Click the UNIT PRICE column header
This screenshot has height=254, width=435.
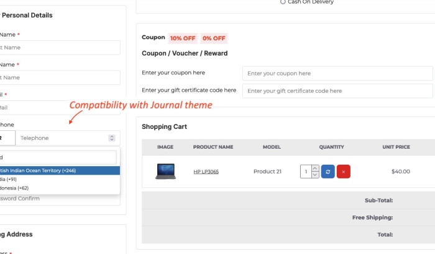click(396, 147)
